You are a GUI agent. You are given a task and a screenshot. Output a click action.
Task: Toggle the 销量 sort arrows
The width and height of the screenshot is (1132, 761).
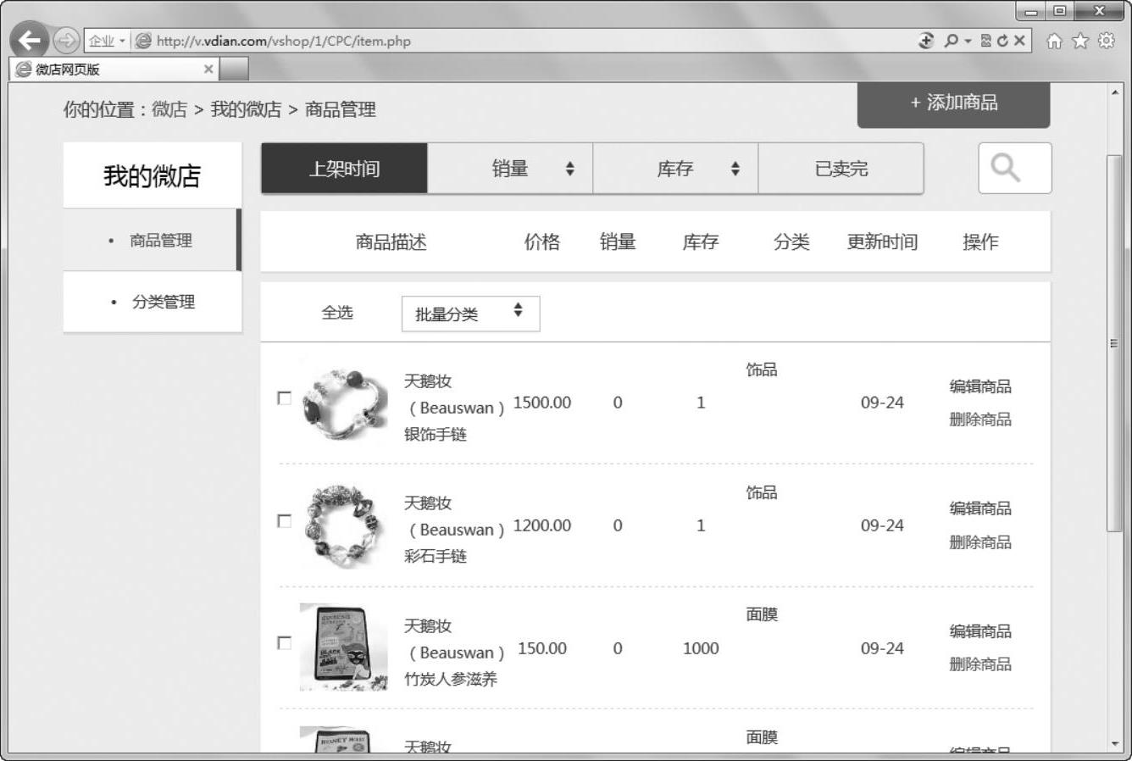point(570,169)
